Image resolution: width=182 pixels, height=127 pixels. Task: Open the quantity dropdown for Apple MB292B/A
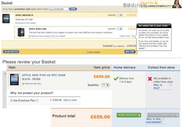click(120, 15)
